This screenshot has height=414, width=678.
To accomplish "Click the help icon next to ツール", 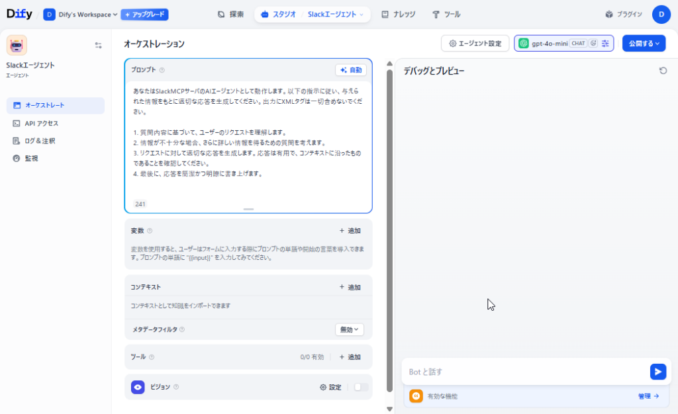I will (x=152, y=357).
